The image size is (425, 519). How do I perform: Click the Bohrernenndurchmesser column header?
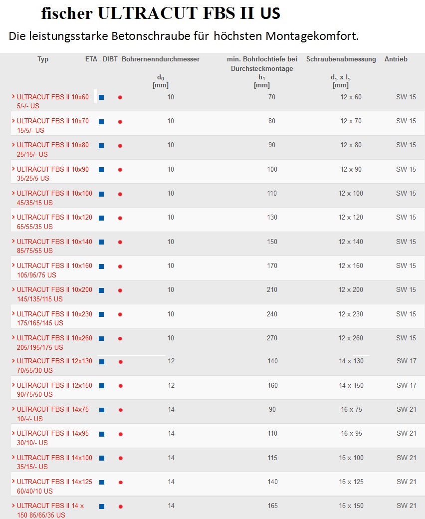pos(161,59)
